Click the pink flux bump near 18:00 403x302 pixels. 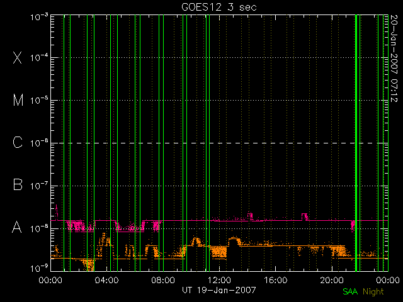(x=305, y=216)
